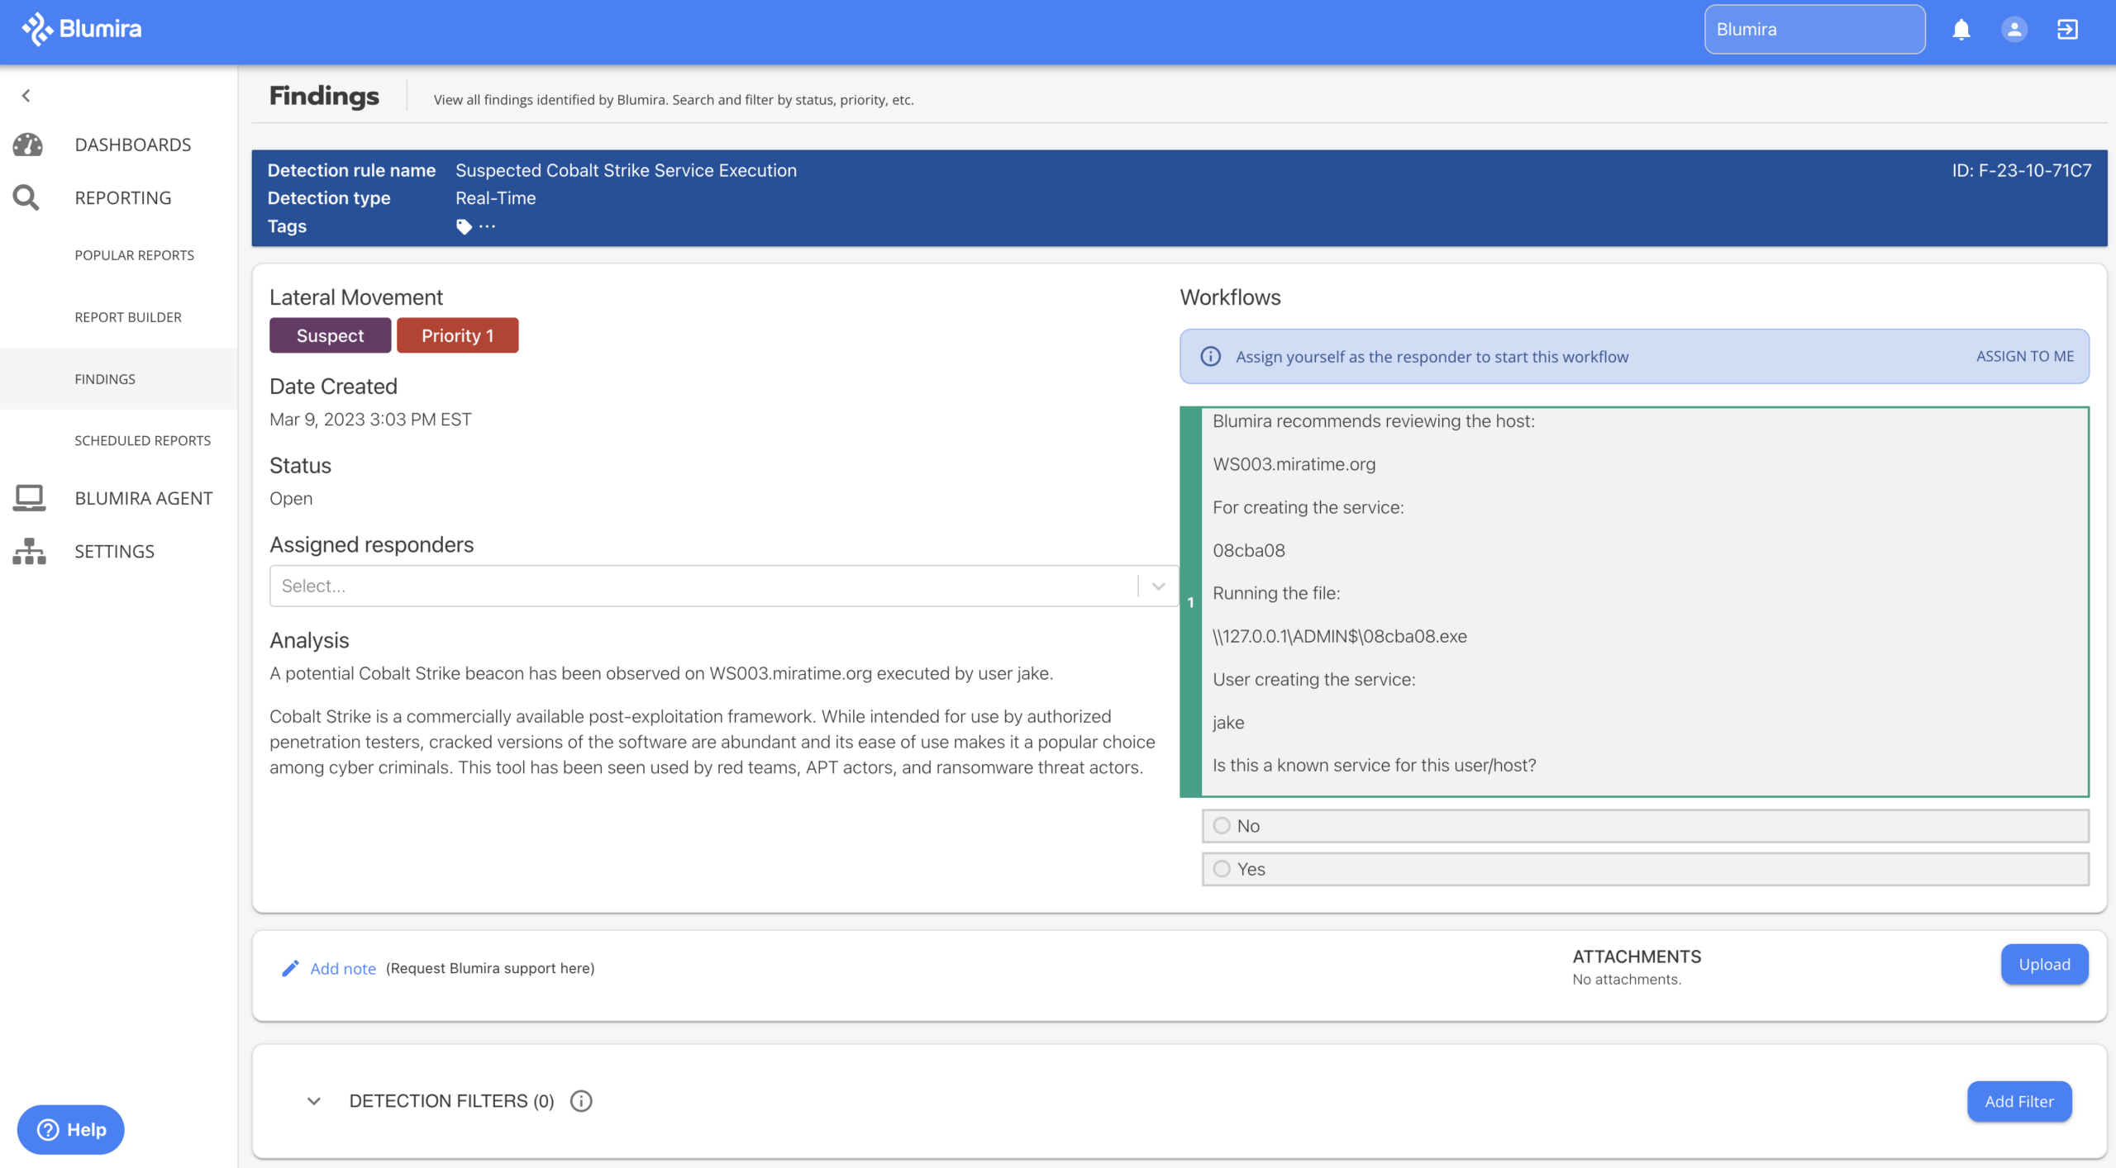Open the Help widget

point(70,1129)
